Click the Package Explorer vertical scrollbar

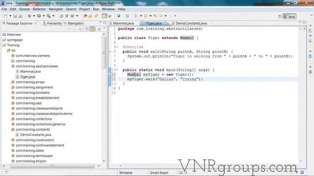pyautogui.click(x=104, y=53)
